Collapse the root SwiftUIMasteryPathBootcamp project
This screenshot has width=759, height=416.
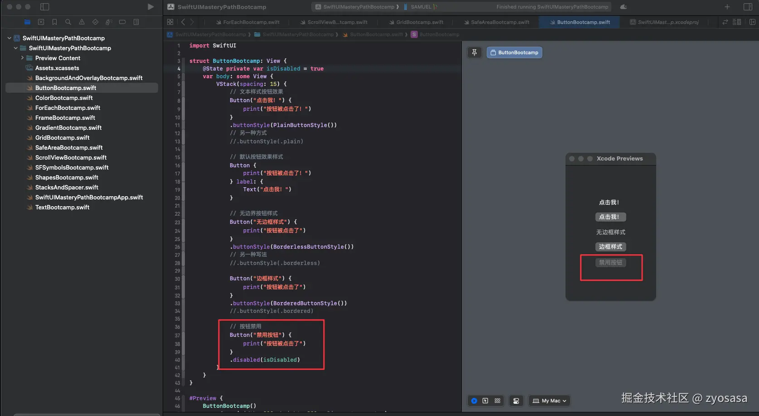9,38
